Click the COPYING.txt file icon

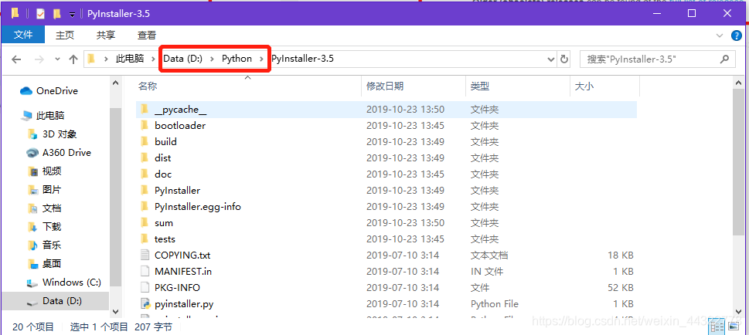pos(145,255)
